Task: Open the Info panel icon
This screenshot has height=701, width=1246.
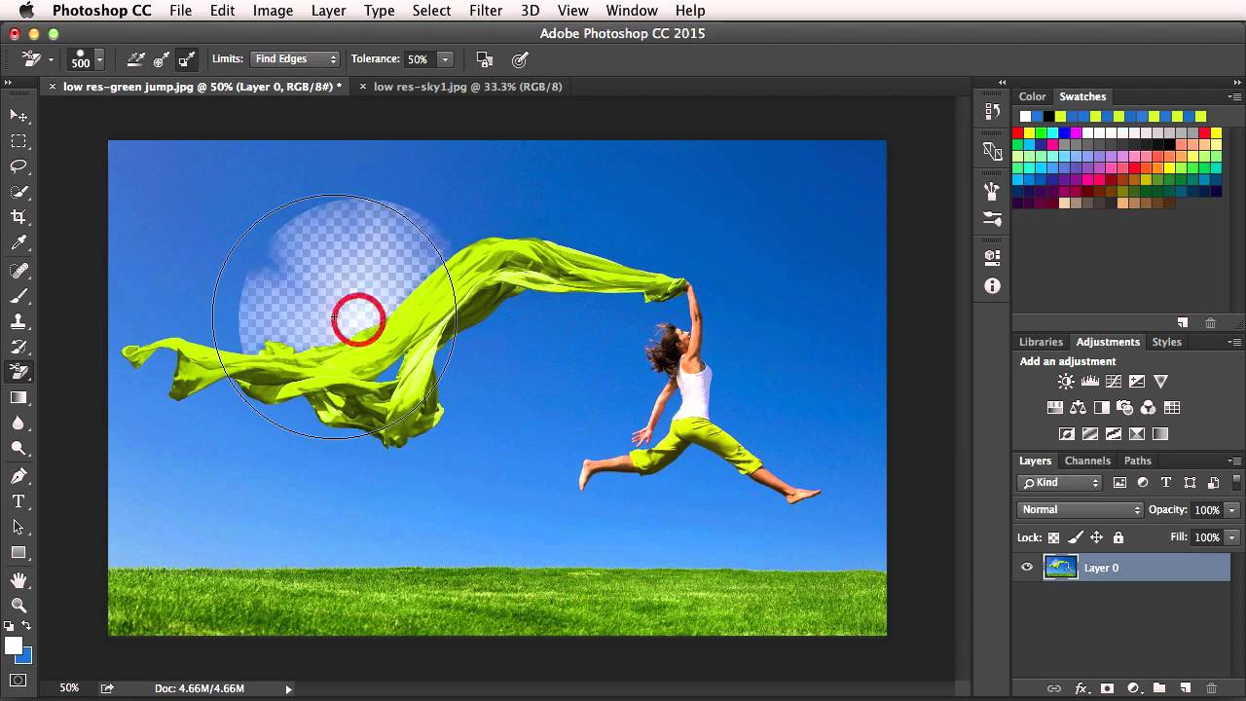Action: click(x=992, y=286)
